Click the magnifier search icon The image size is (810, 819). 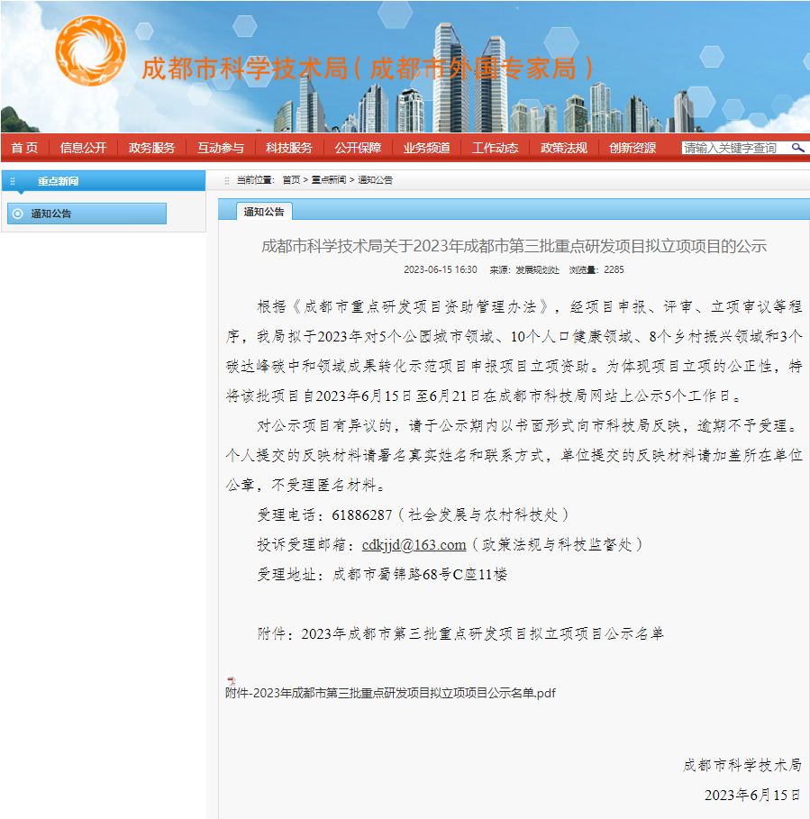click(797, 148)
